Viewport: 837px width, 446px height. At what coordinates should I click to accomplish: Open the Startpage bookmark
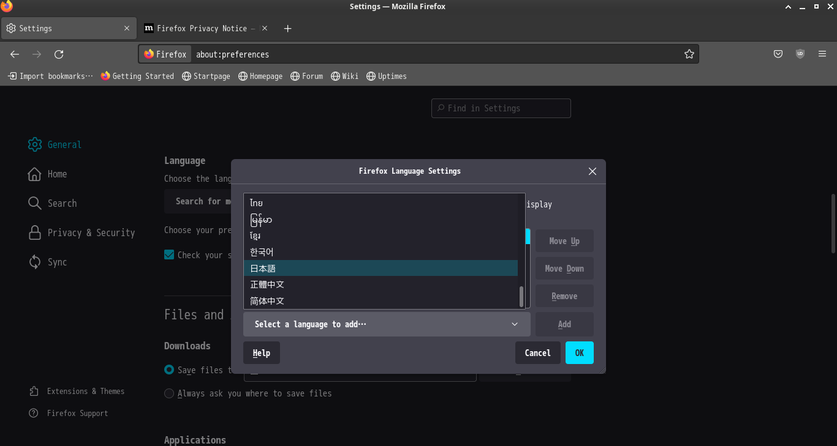206,76
